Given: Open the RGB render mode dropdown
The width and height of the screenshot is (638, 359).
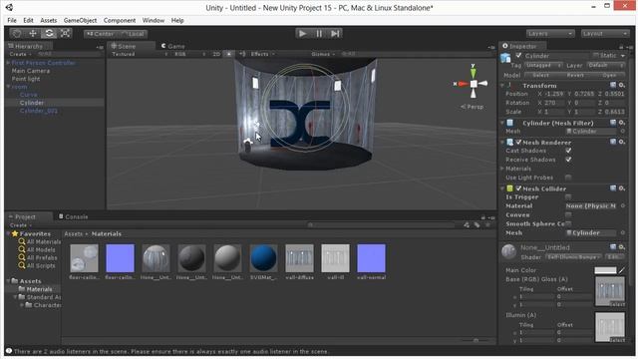Looking at the screenshot, I should tap(189, 54).
